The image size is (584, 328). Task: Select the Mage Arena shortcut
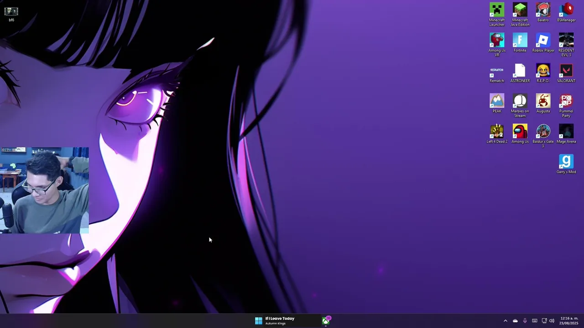click(x=566, y=134)
